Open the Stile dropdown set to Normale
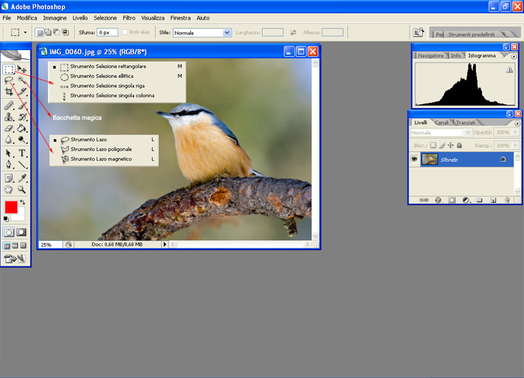 227,33
